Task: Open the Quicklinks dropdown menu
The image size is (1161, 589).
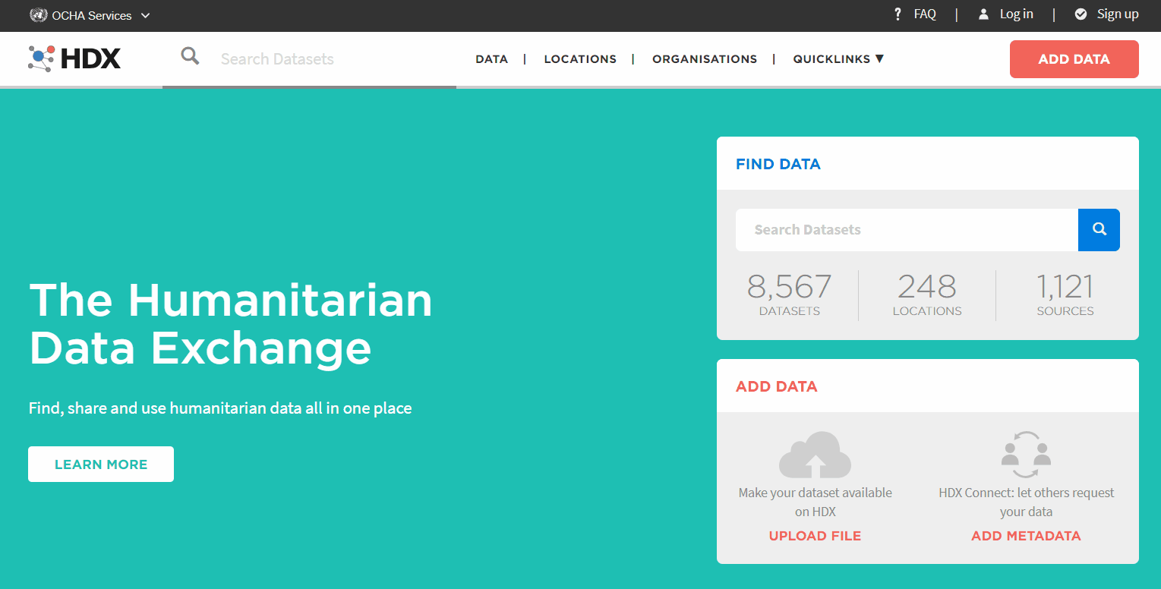Action: point(838,59)
